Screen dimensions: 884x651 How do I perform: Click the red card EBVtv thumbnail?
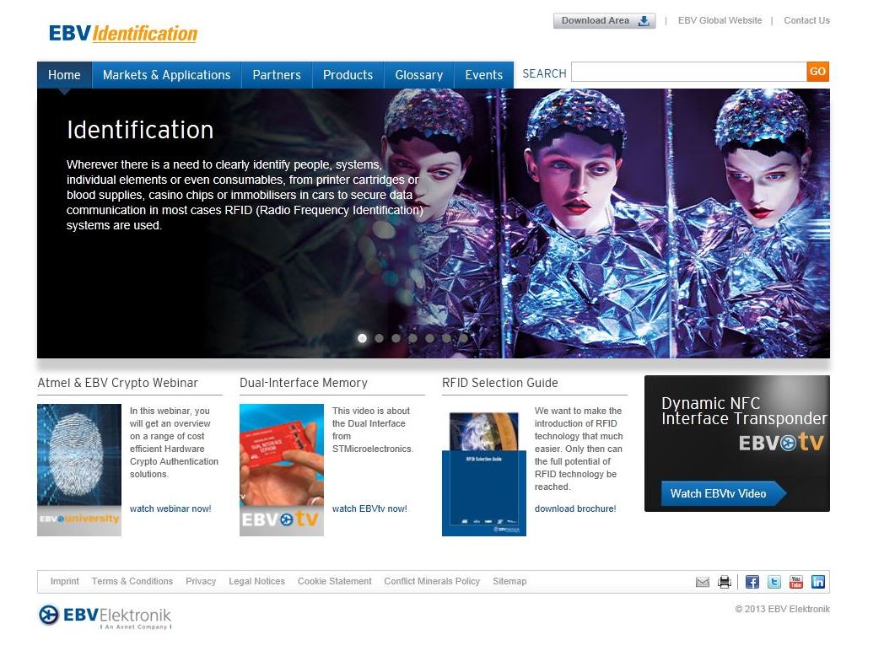(282, 470)
